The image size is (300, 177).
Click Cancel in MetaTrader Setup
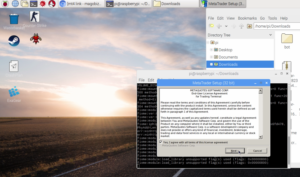tap(257, 151)
